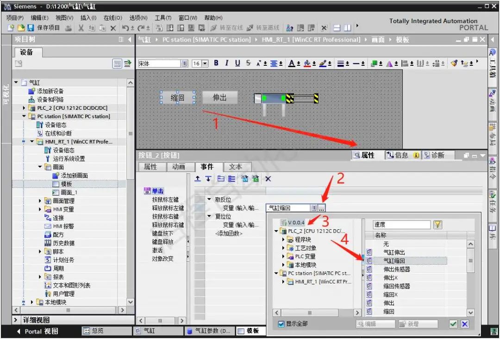Click the line color pen swatch
Screen dimensions: 500x339
323,63
